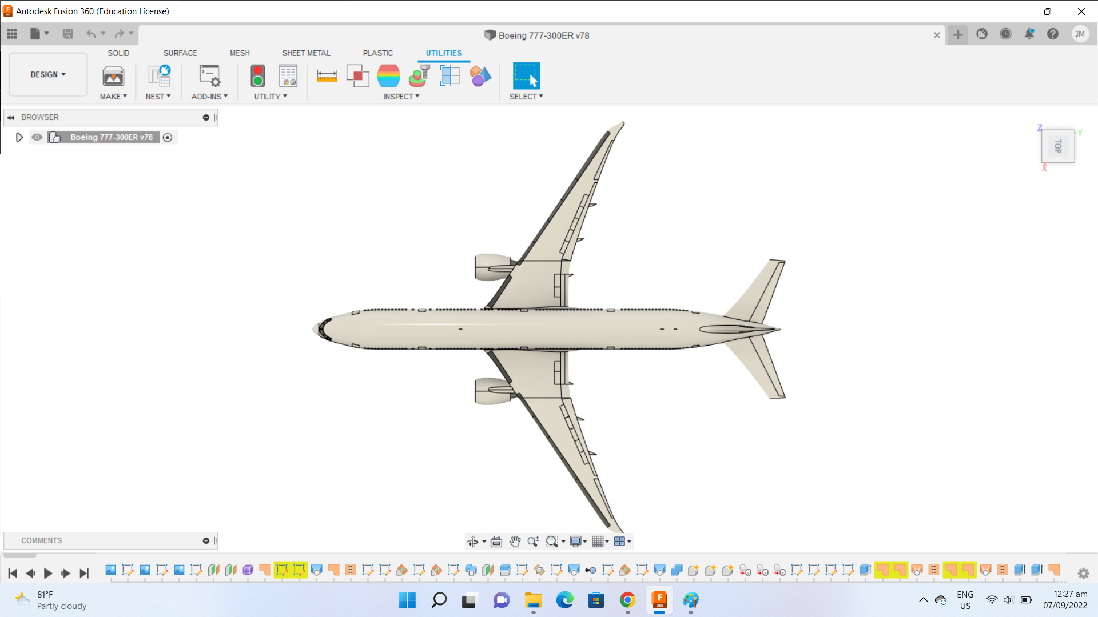Expand the ADD-INS dropdown menu

coord(209,97)
